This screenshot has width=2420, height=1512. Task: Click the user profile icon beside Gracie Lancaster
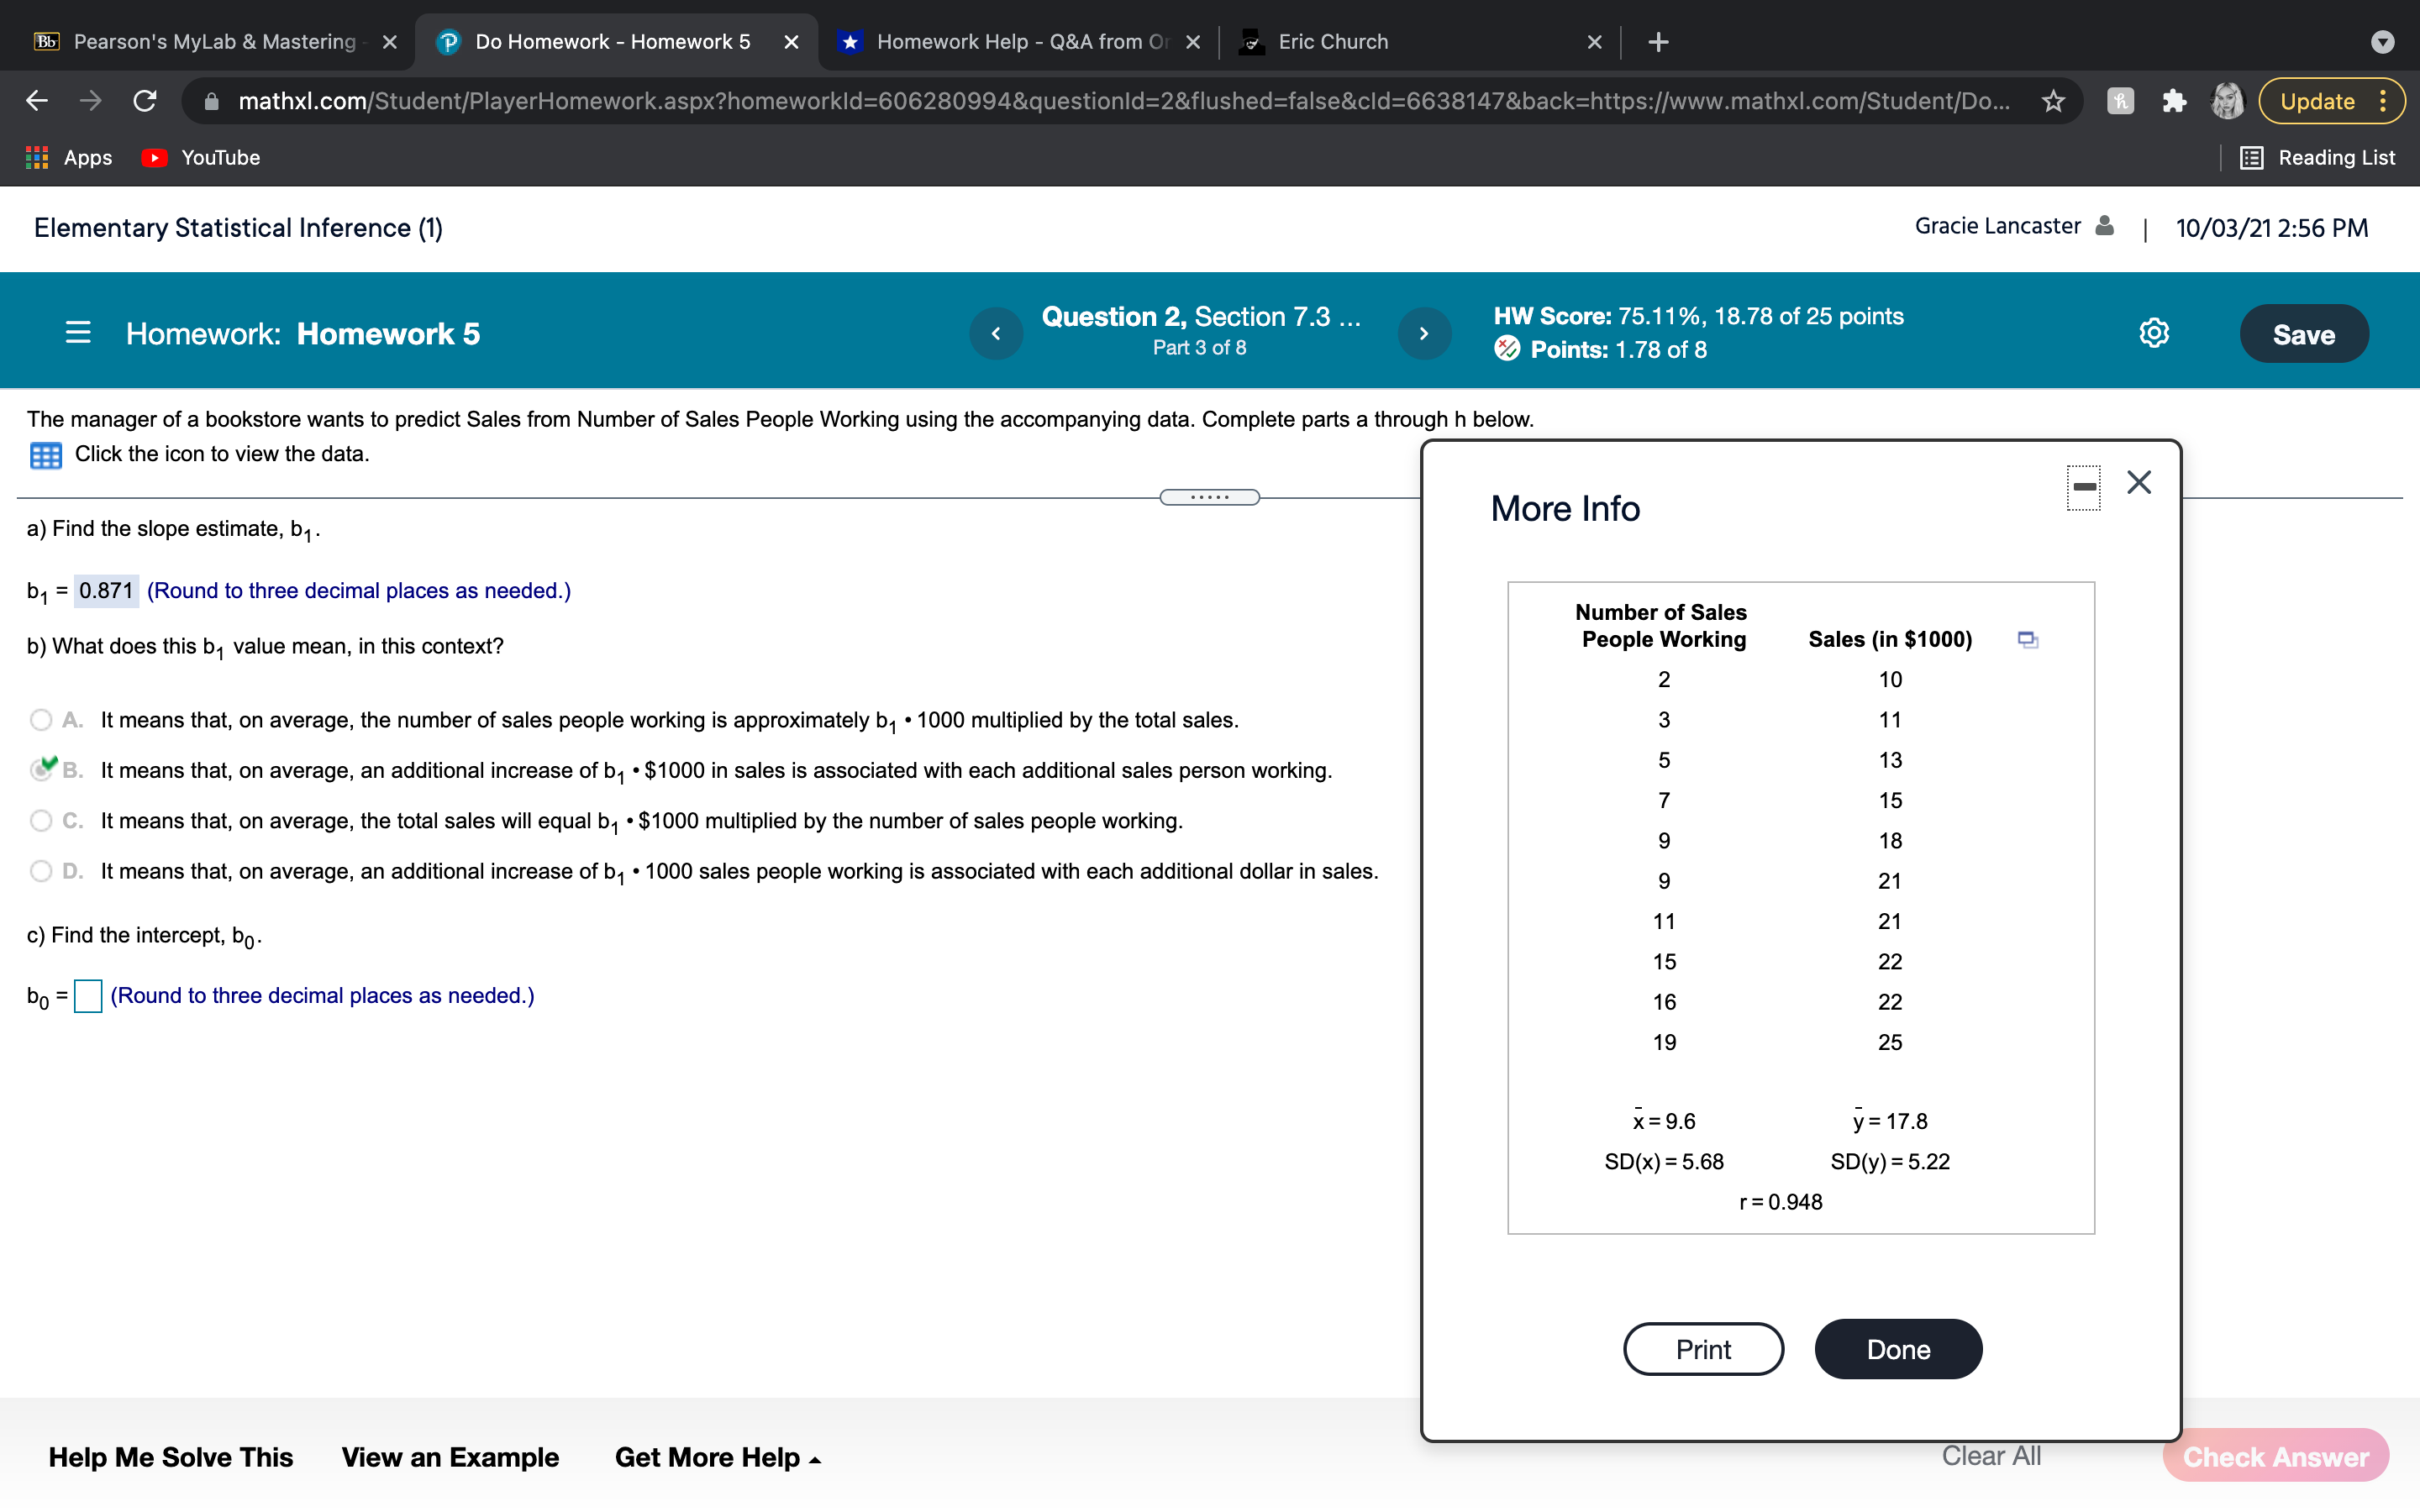click(x=2105, y=225)
